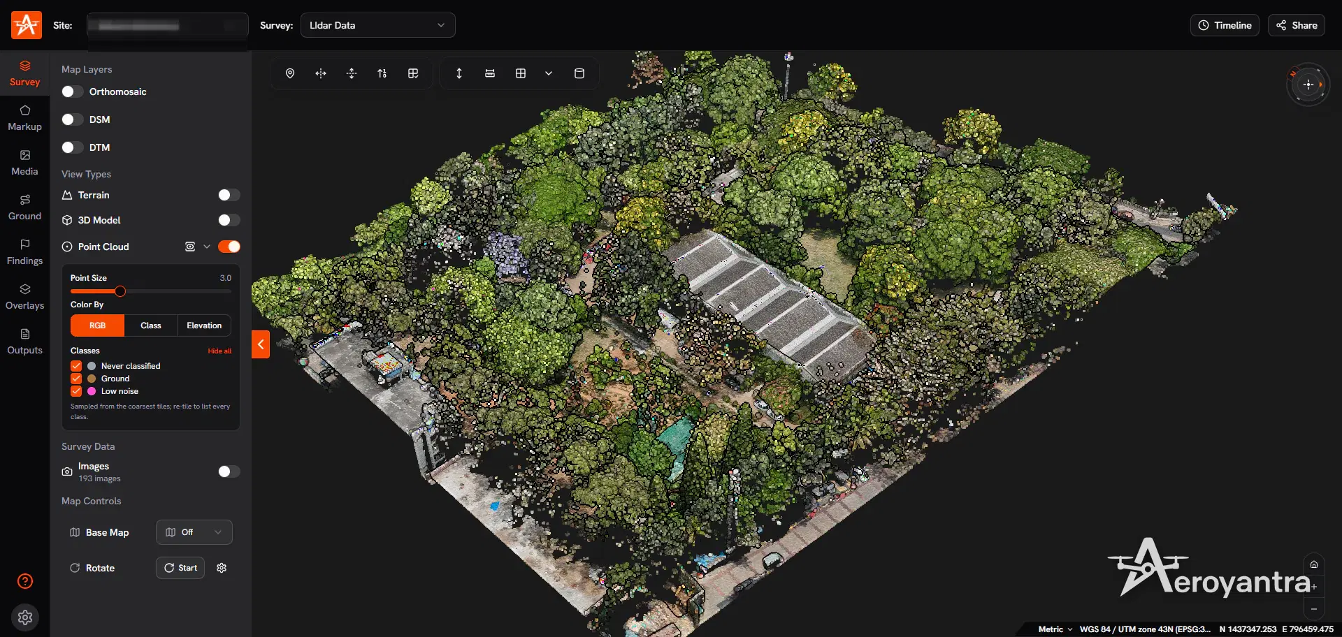
Task: Select the vertical height measure tool
Action: (x=459, y=73)
